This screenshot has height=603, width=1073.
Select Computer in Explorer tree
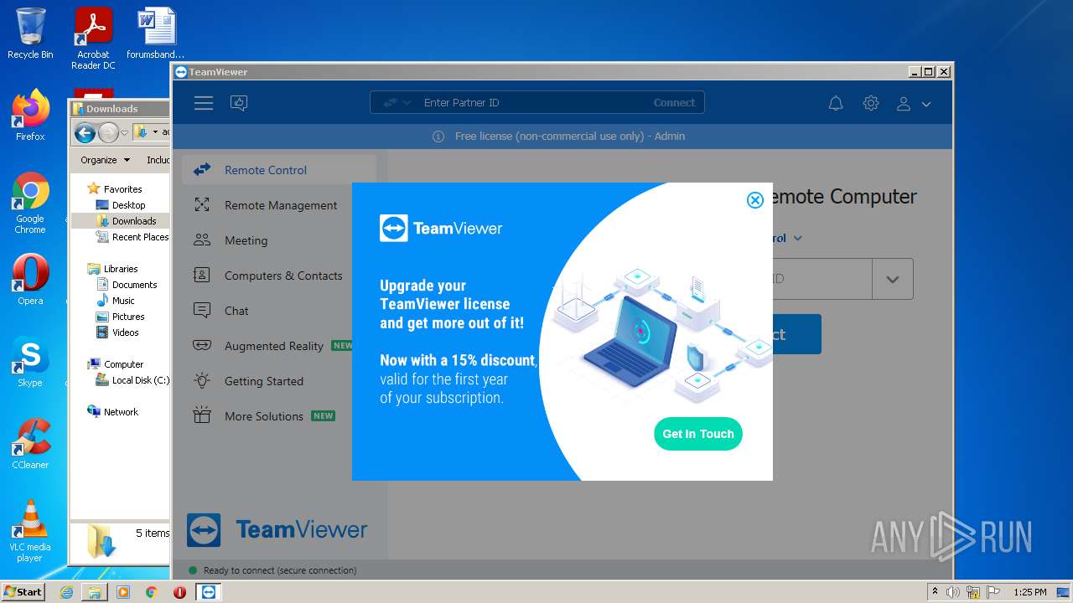(123, 364)
